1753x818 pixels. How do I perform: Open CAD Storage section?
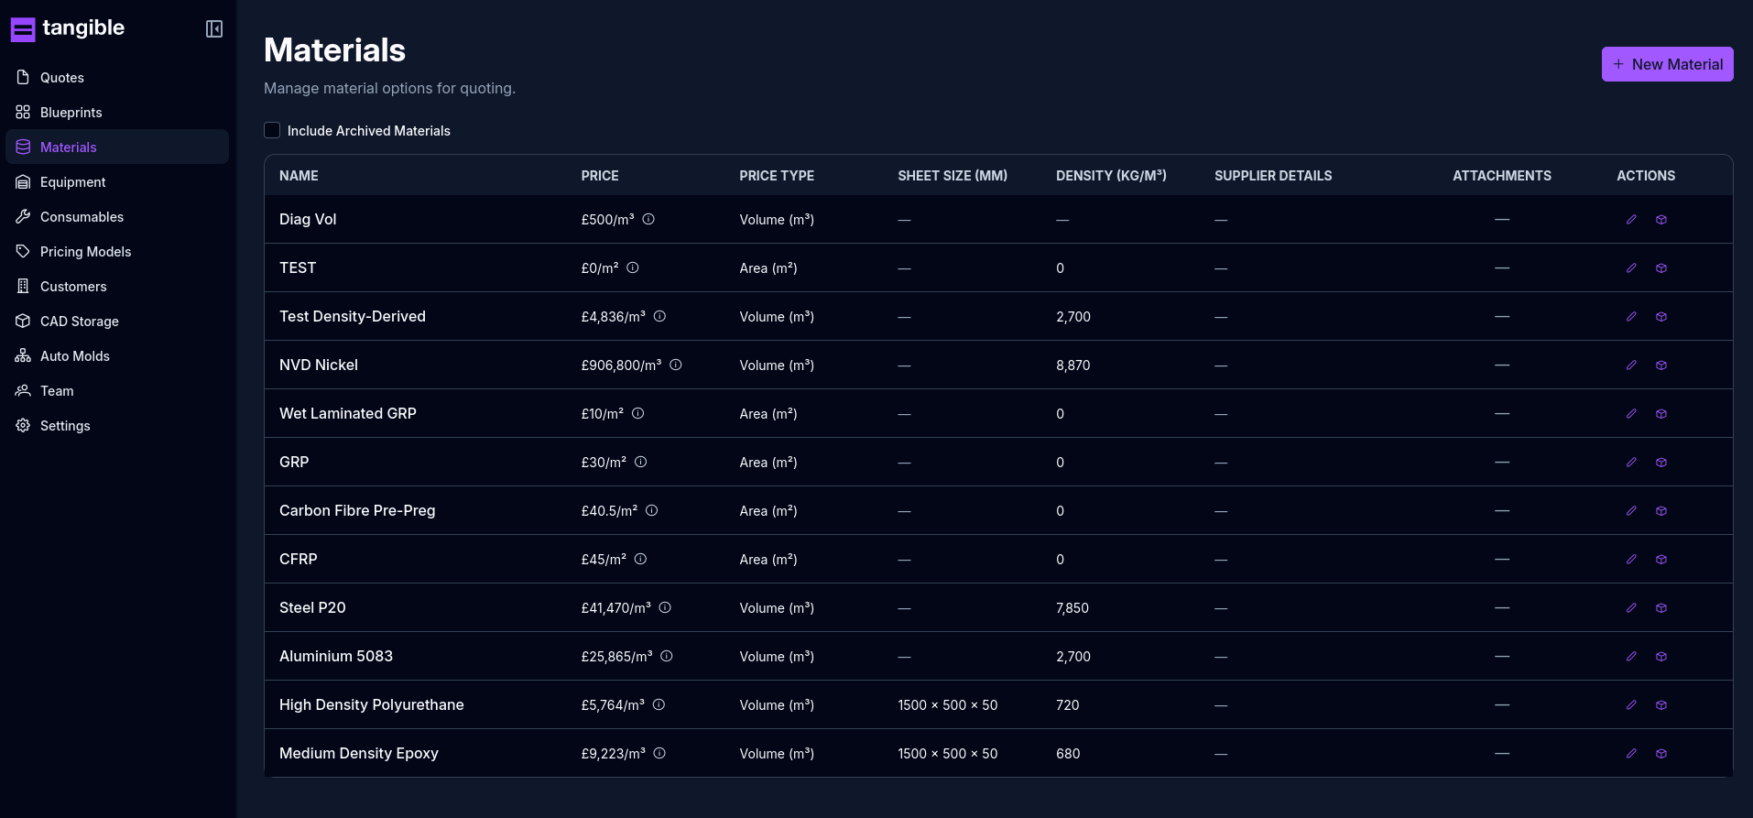(117, 322)
